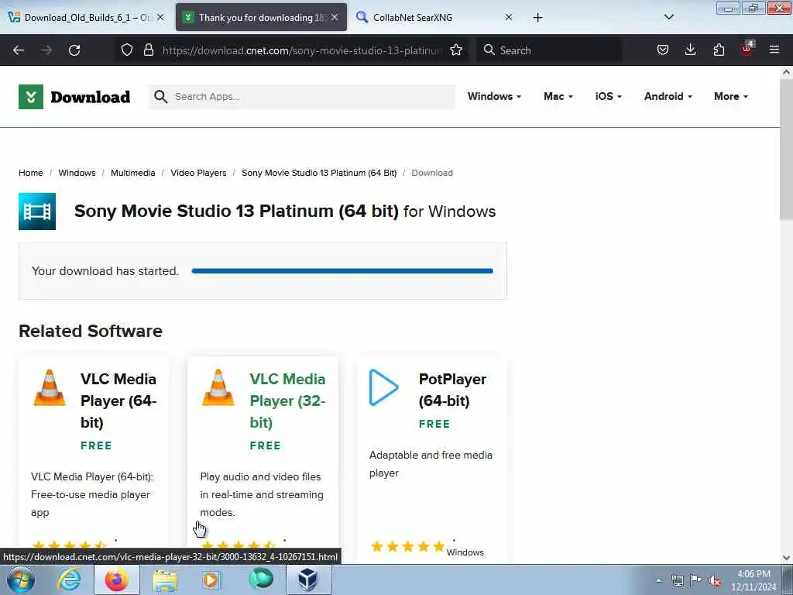Click the Firefox Search box
Viewport: 793px width, 595px height.
click(549, 50)
